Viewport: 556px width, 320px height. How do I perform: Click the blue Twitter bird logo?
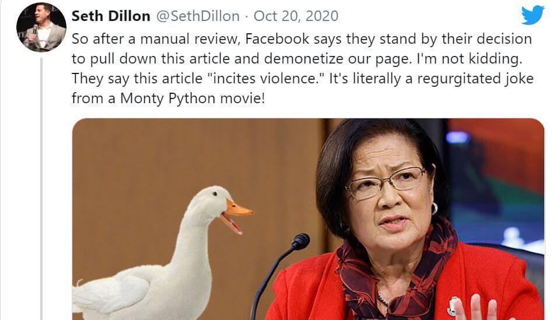coord(533,15)
